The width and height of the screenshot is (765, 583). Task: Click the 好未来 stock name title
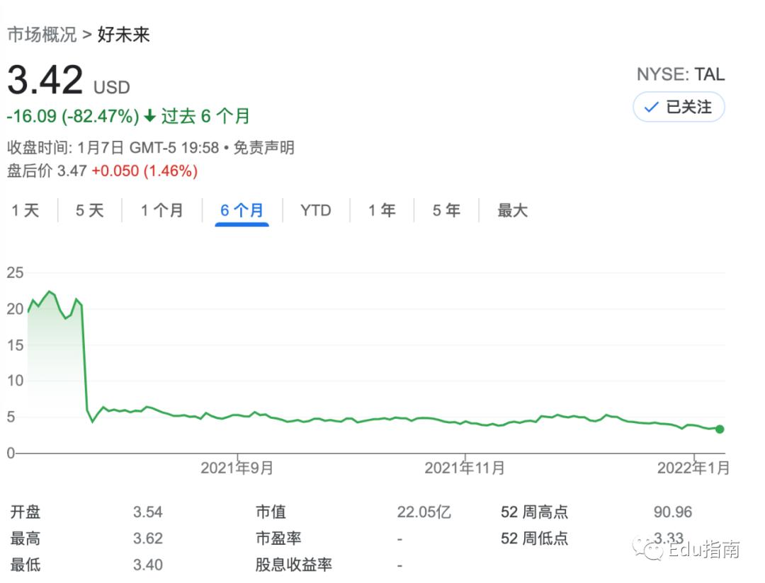click(x=123, y=35)
